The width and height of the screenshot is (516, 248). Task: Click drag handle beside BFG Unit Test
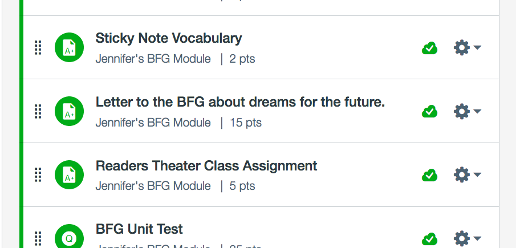click(38, 238)
